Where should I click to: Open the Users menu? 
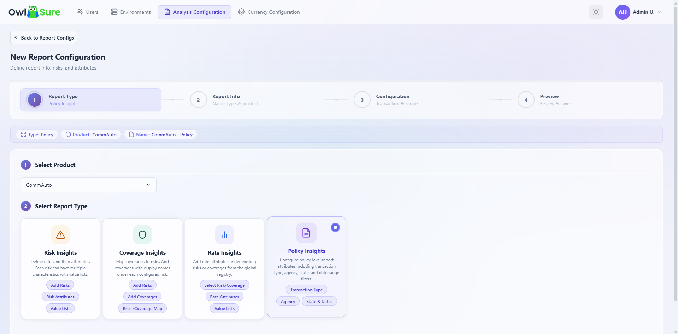(87, 12)
